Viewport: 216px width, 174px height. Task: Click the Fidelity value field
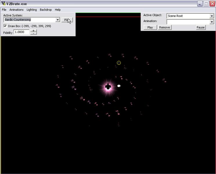tap(21, 32)
